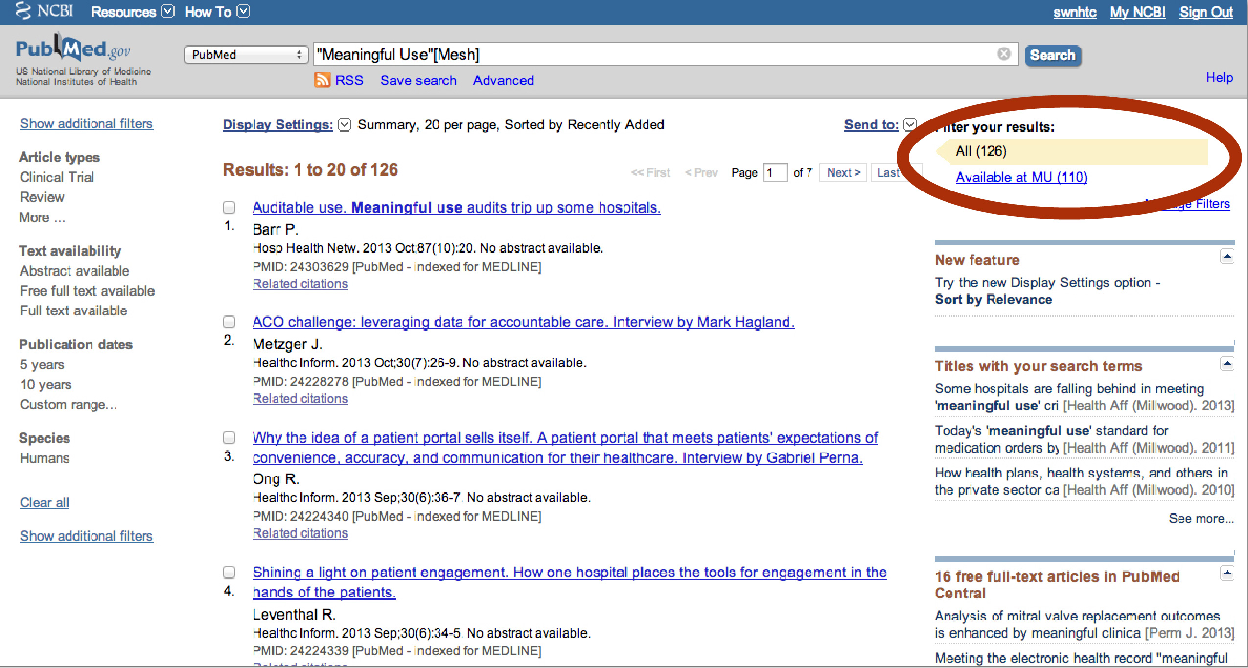Viewport: 1248px width, 668px height.
Task: Check the box for Auditable use article
Action: pyautogui.click(x=229, y=208)
